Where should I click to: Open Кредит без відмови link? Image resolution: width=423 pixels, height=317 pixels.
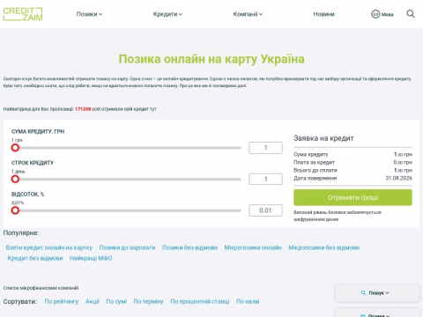tap(35, 258)
